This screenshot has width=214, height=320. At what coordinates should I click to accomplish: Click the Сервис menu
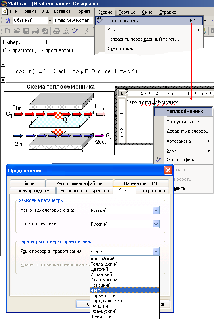coord(105,12)
